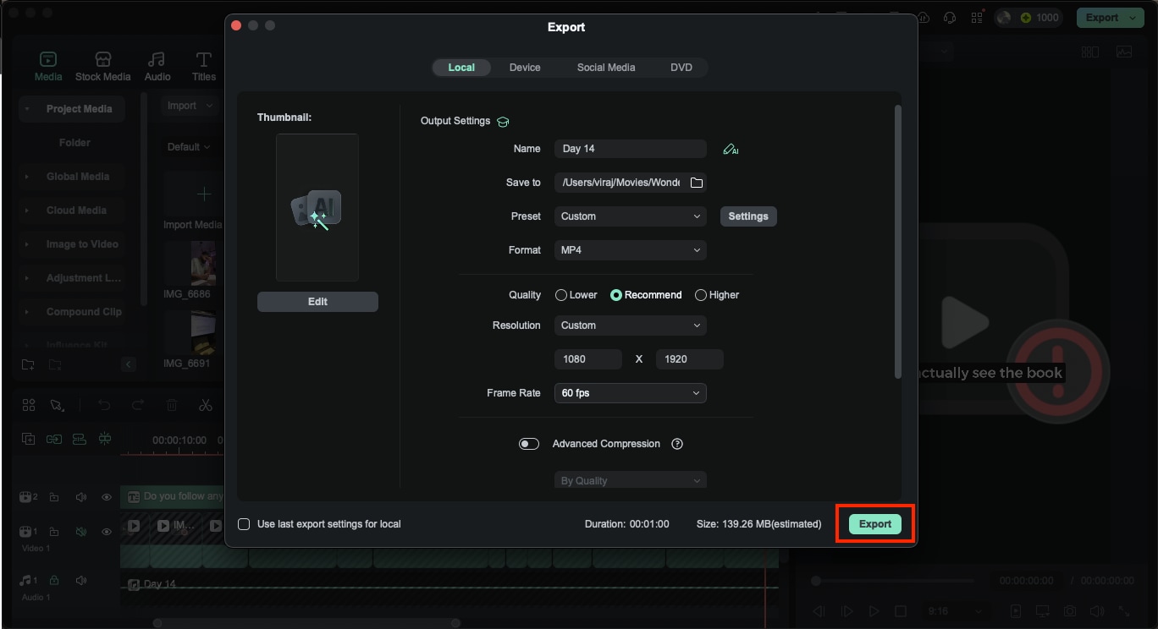Click the snapshot camera icon under preview
The image size is (1158, 629).
tap(1071, 611)
